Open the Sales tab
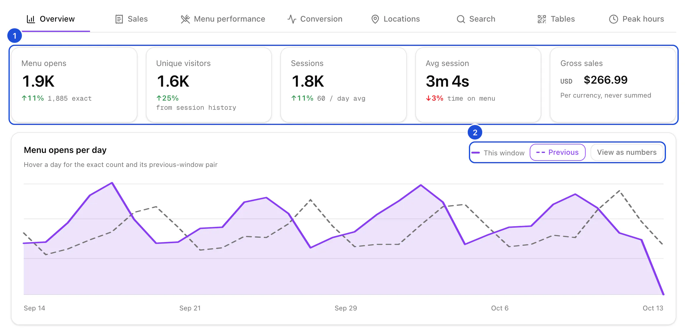 pos(131,19)
